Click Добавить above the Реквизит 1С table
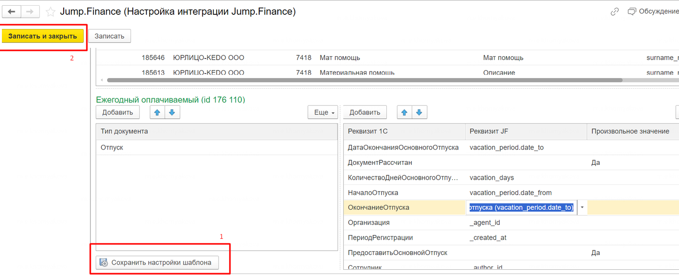The height and width of the screenshot is (275, 679). (365, 112)
